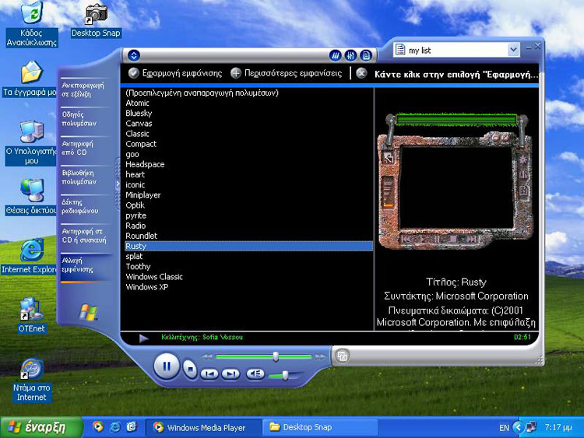Image resolution: width=584 pixels, height=438 pixels.
Task: Launch the Internet Explorer desktop icon
Action: [x=30, y=256]
